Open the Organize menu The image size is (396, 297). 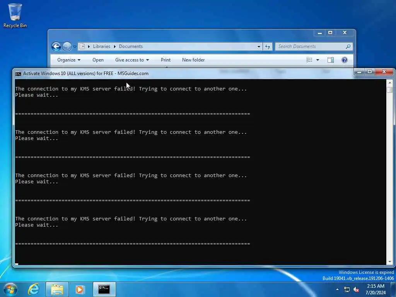tap(69, 60)
